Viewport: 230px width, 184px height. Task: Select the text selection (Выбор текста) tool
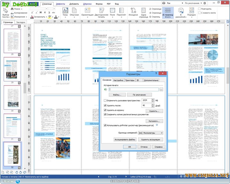coord(6,12)
